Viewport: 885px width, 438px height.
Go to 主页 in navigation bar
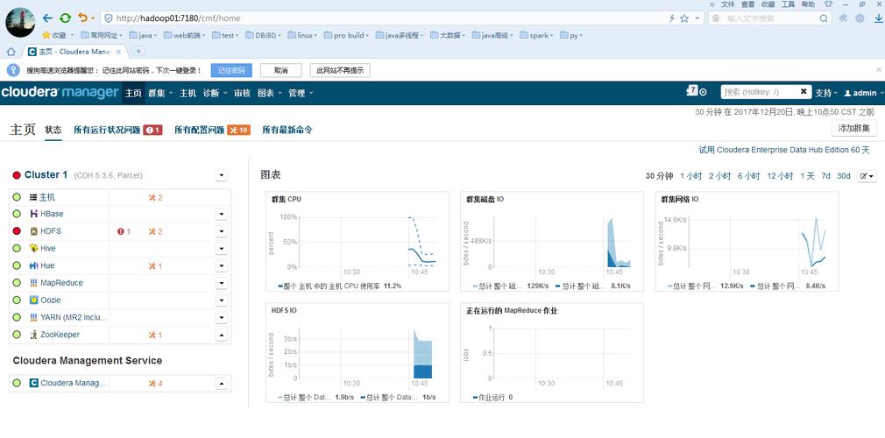point(133,93)
